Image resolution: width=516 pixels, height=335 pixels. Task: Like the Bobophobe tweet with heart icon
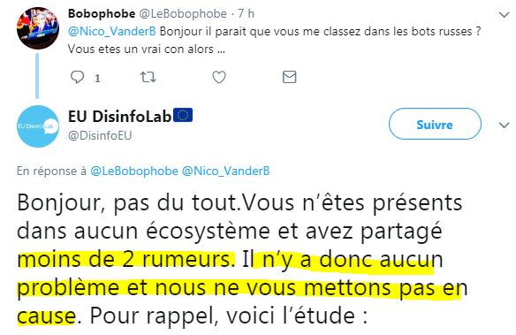(219, 77)
